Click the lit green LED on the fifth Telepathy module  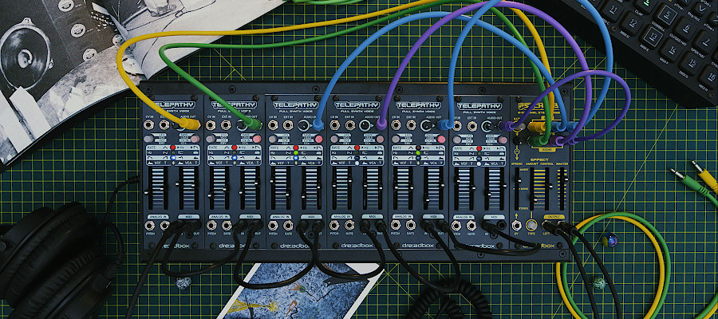click(418, 153)
